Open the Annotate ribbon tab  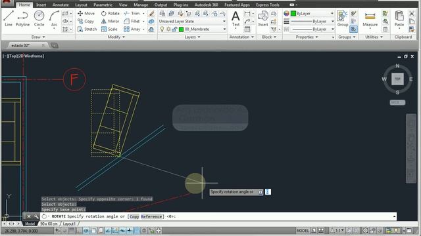tap(61, 5)
